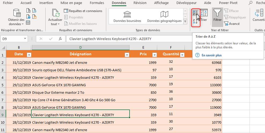The height and width of the screenshot is (133, 265).
Task: Click the From Table/Range grid icon
Action: click(28, 22)
